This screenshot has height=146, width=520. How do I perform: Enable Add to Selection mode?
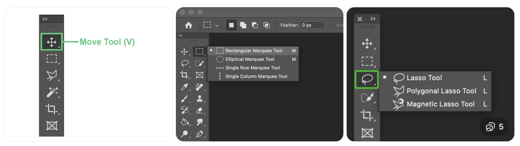click(x=243, y=25)
